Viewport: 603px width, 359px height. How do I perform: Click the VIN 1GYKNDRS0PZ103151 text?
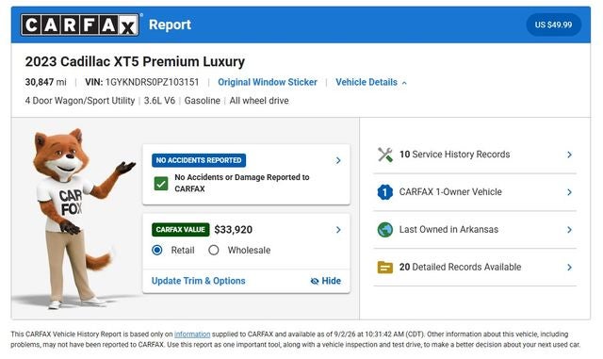(142, 82)
